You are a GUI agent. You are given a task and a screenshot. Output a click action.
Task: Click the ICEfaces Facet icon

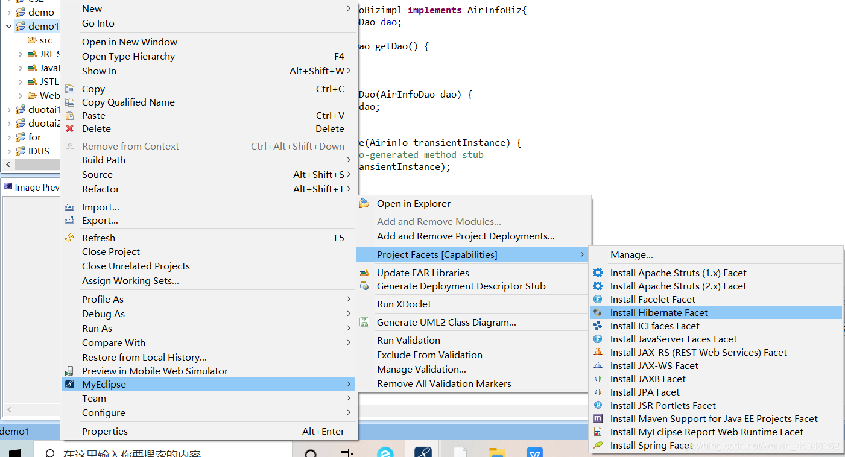coord(598,326)
